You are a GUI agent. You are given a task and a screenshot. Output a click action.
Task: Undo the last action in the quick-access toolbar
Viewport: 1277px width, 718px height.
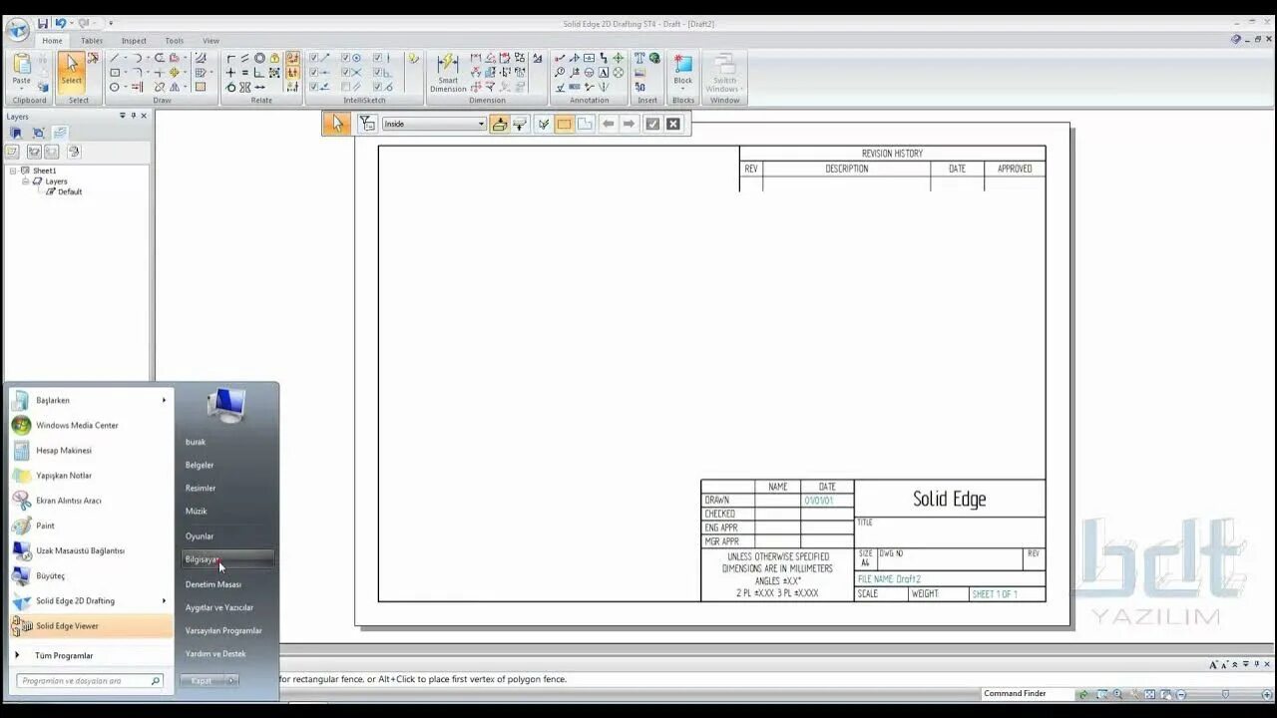(61, 23)
